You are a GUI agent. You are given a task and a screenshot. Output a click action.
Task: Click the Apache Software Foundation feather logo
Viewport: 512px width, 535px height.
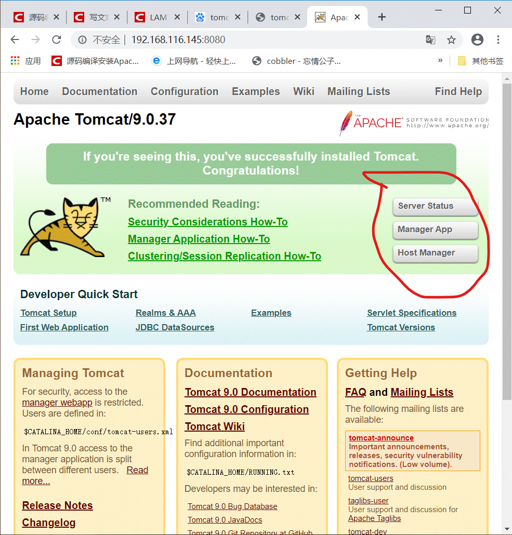click(414, 123)
